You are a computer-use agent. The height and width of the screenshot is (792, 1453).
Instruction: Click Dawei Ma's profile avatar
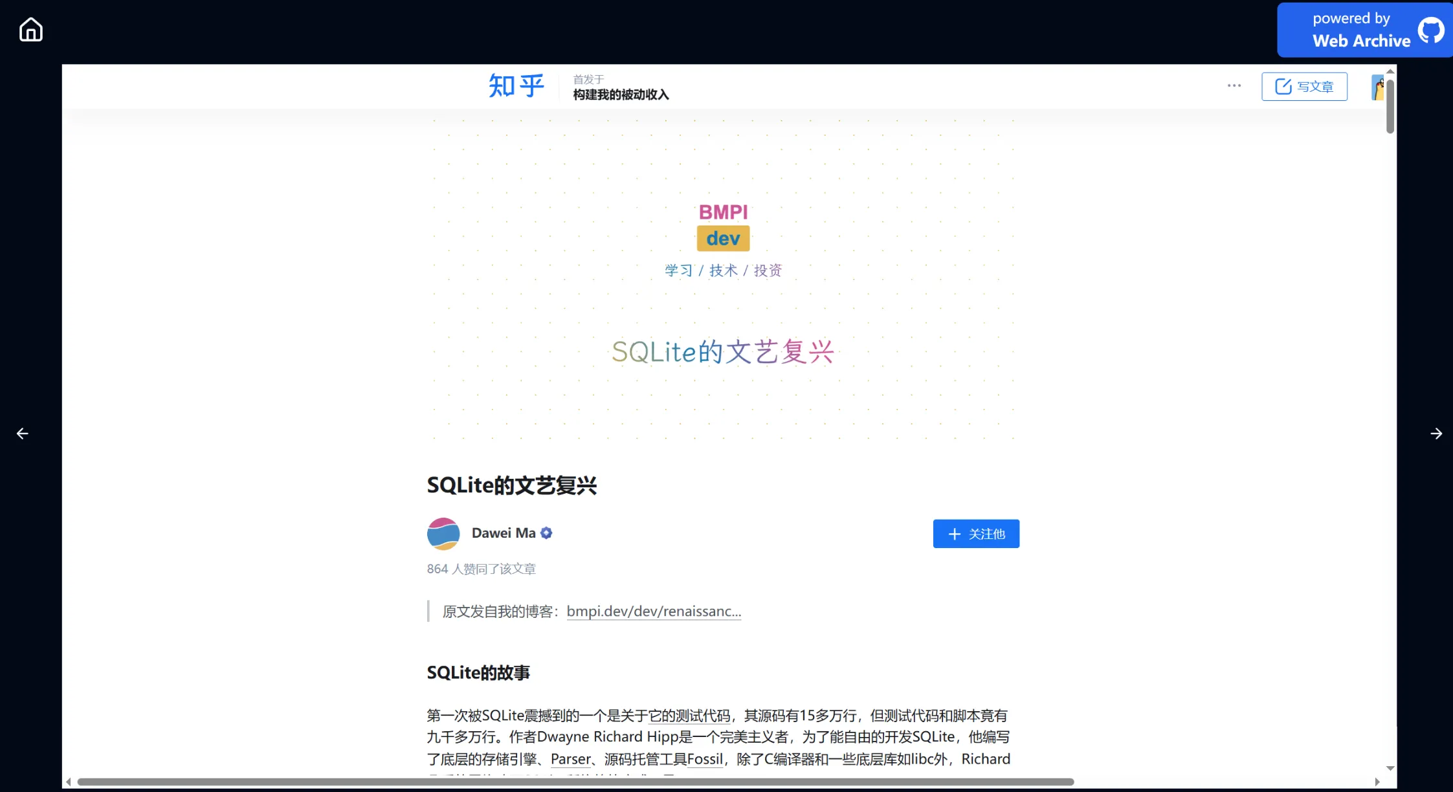pyautogui.click(x=442, y=533)
